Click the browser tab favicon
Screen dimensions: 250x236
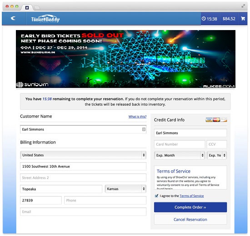(x=27, y=7)
